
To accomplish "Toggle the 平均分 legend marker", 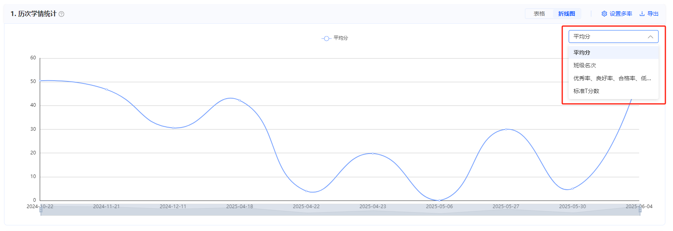I will (326, 38).
